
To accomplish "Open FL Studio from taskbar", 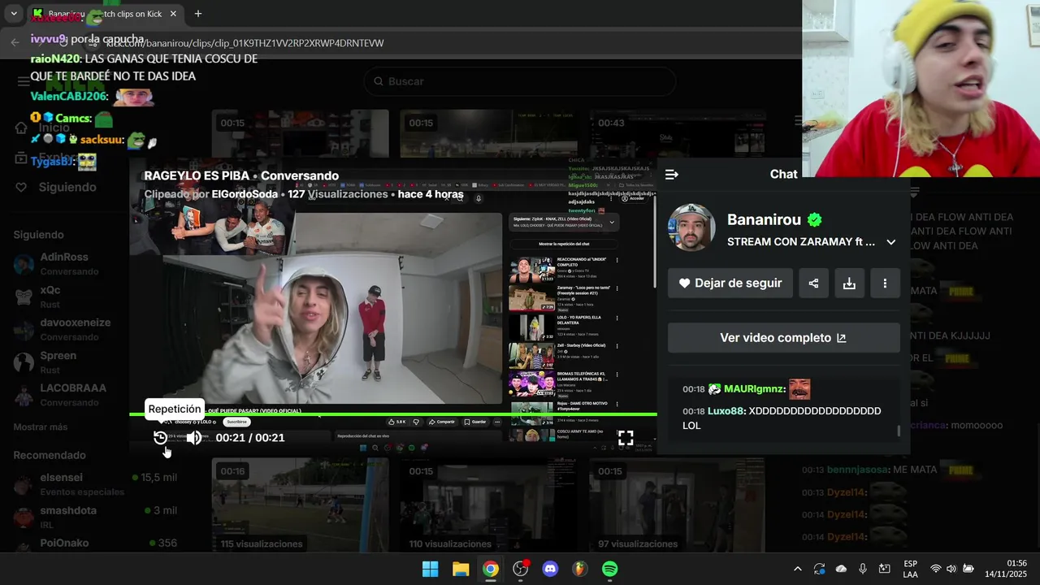I will 579,570.
